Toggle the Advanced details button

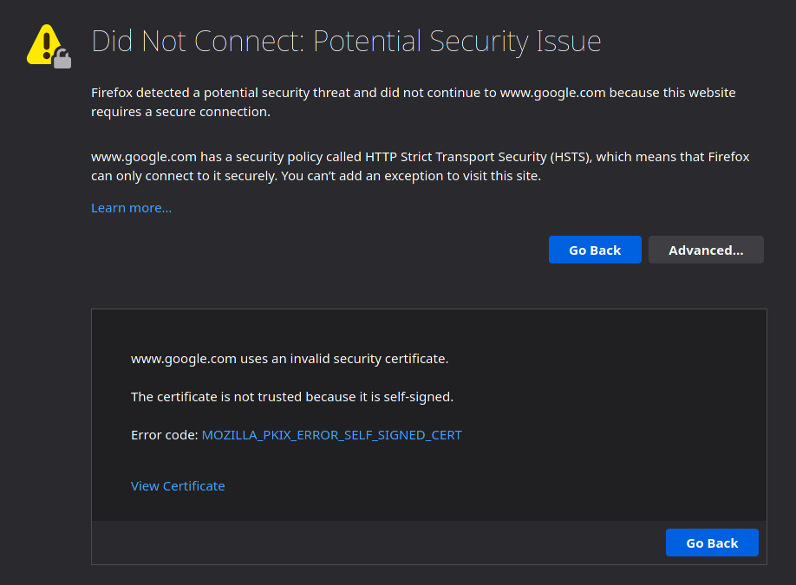point(706,250)
